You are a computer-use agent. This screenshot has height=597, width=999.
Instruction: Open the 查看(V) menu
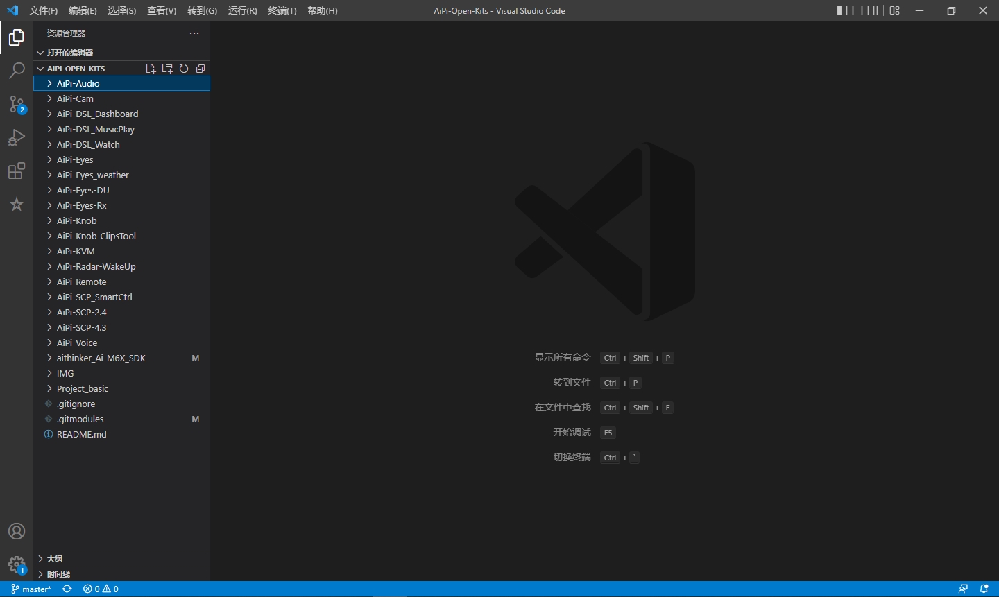[x=162, y=10]
